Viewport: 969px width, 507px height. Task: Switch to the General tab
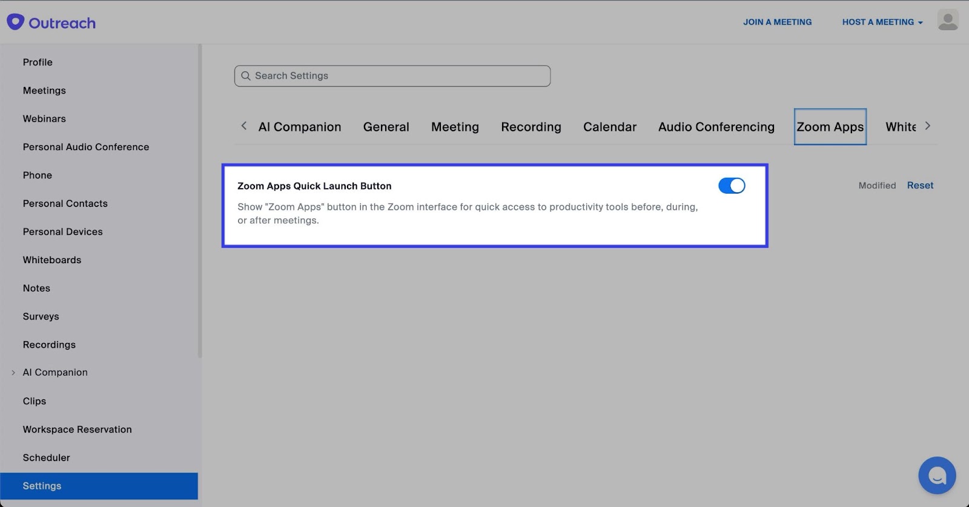(386, 127)
